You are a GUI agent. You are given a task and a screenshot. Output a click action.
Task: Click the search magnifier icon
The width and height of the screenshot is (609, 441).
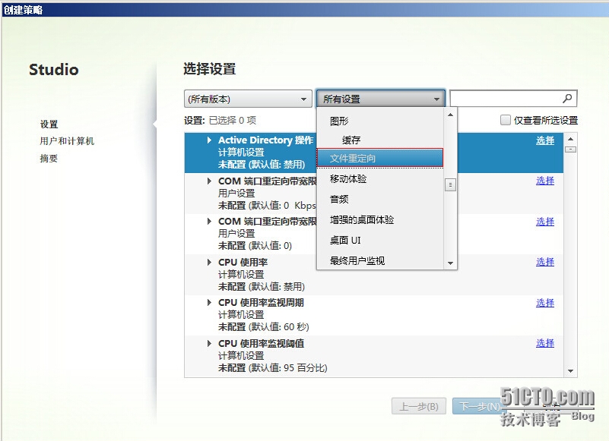[x=567, y=99]
